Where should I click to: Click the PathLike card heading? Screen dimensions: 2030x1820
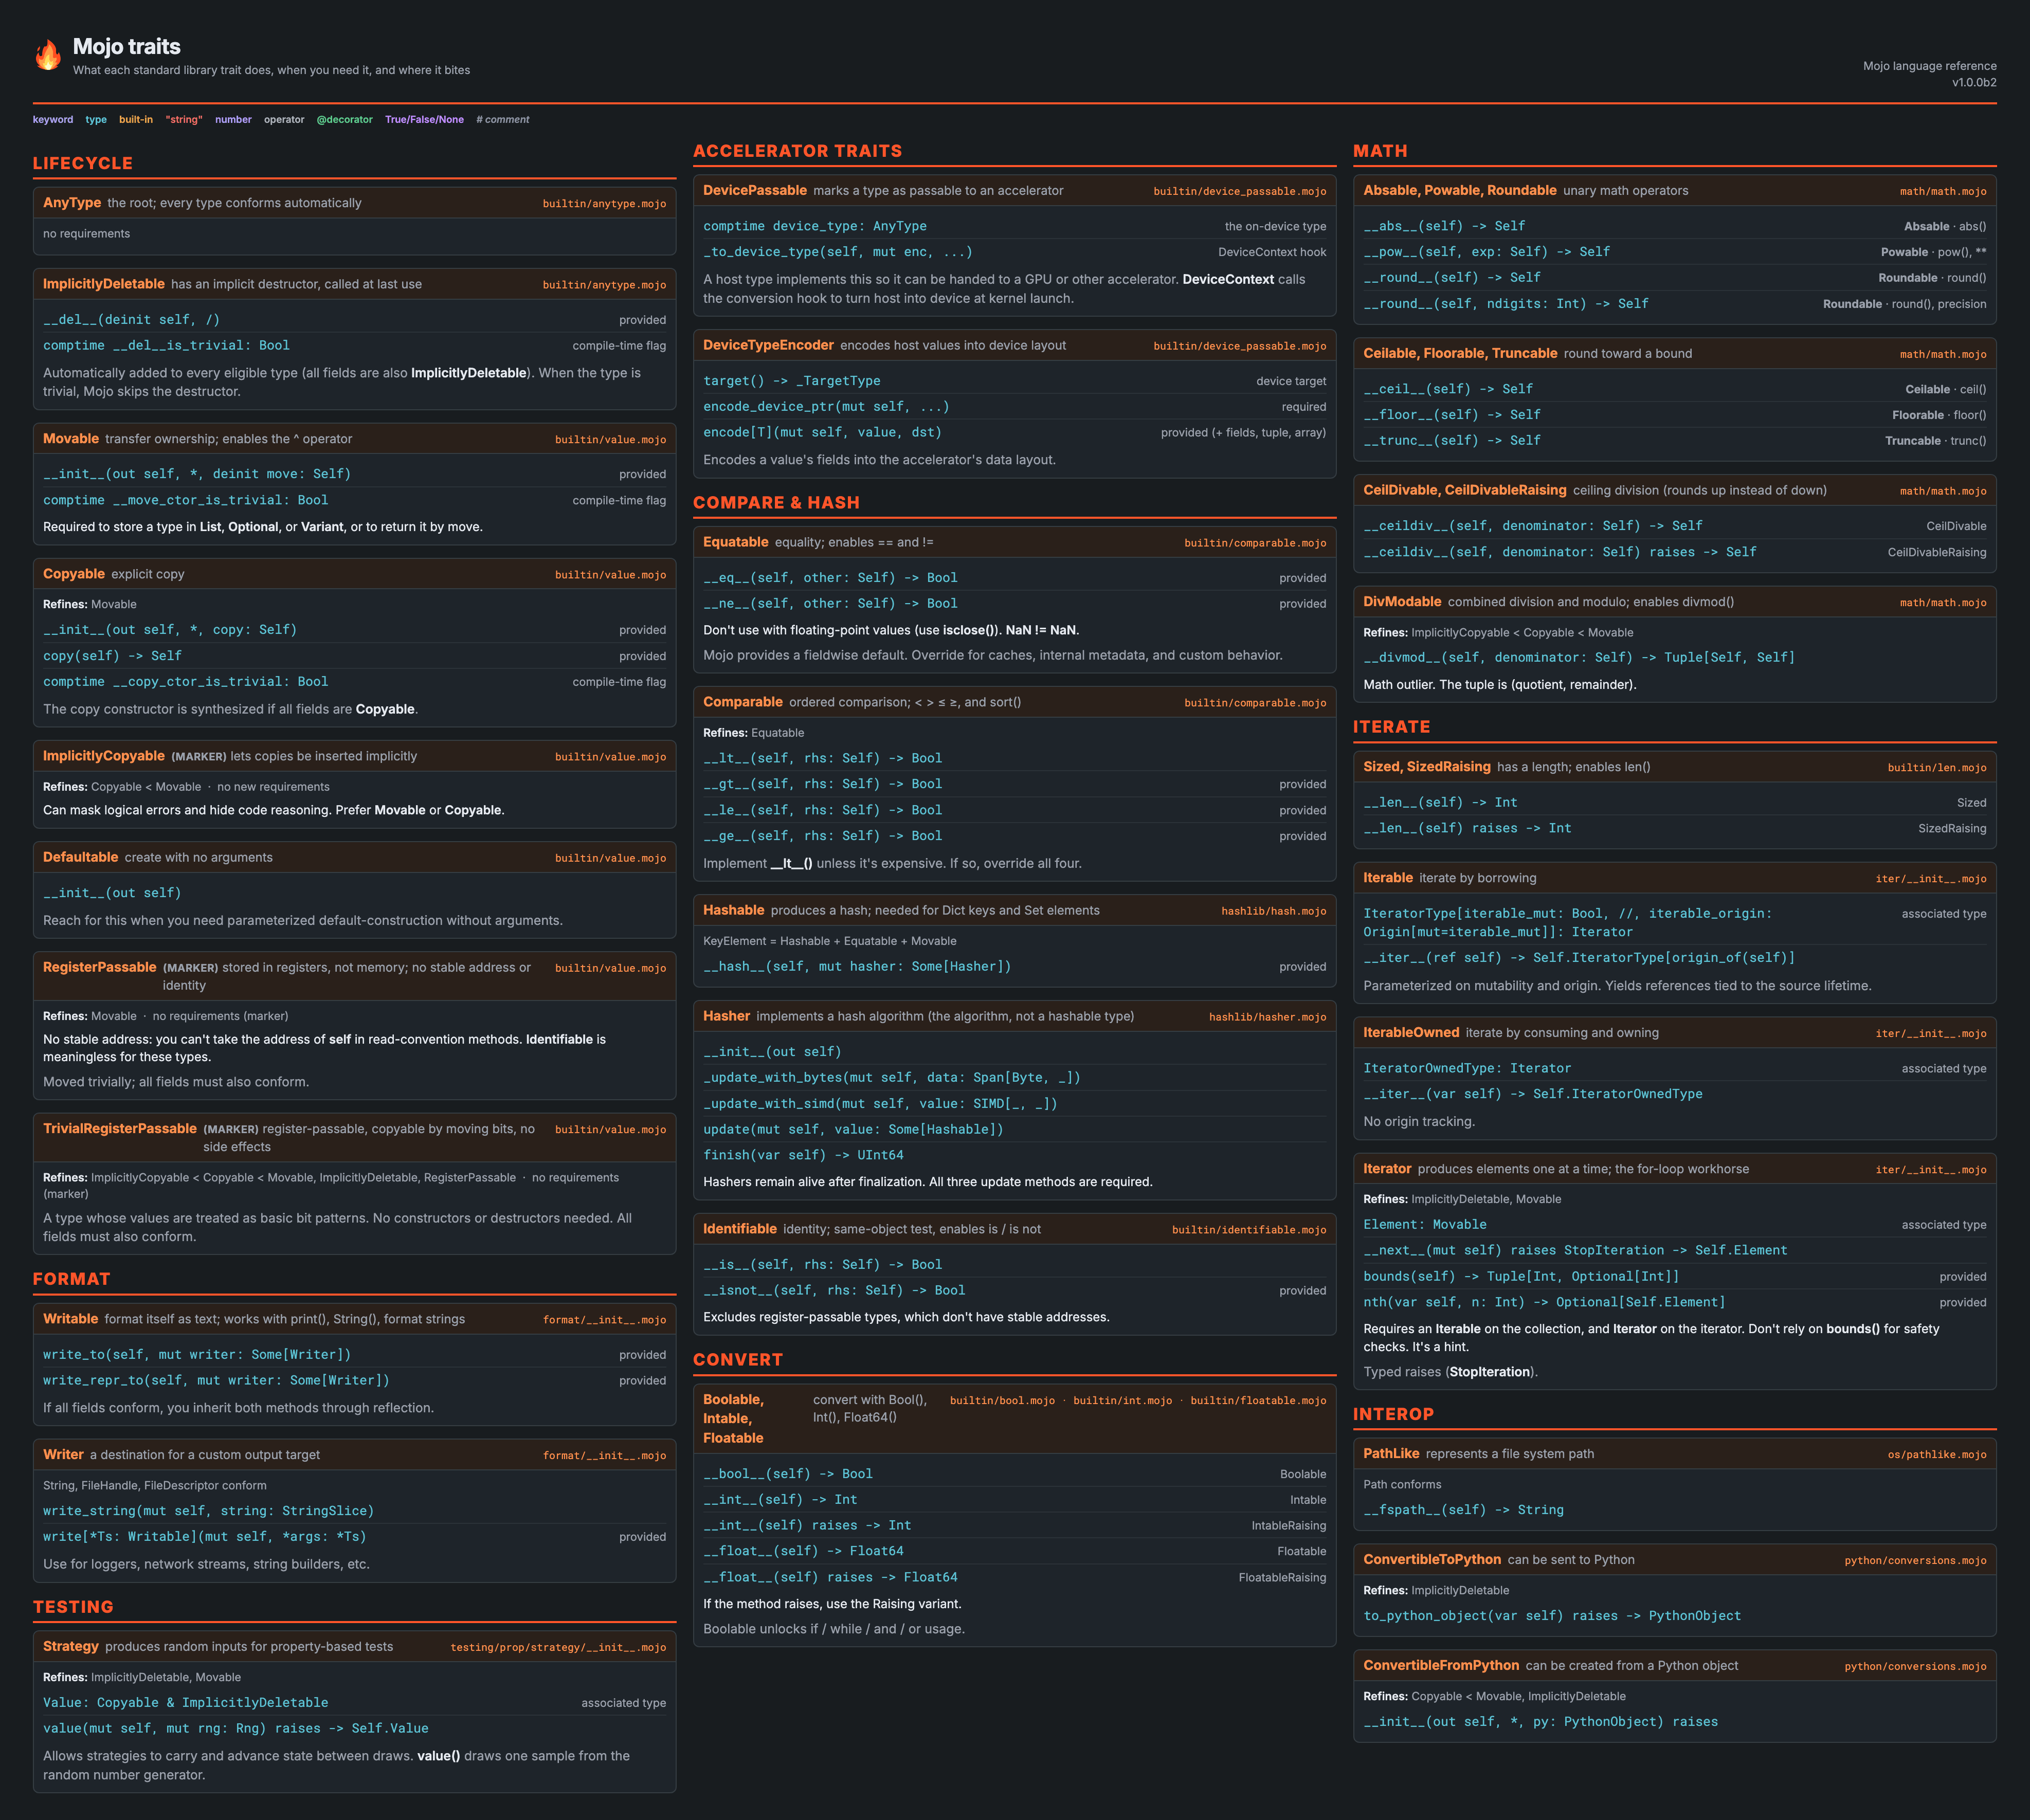[1391, 1454]
